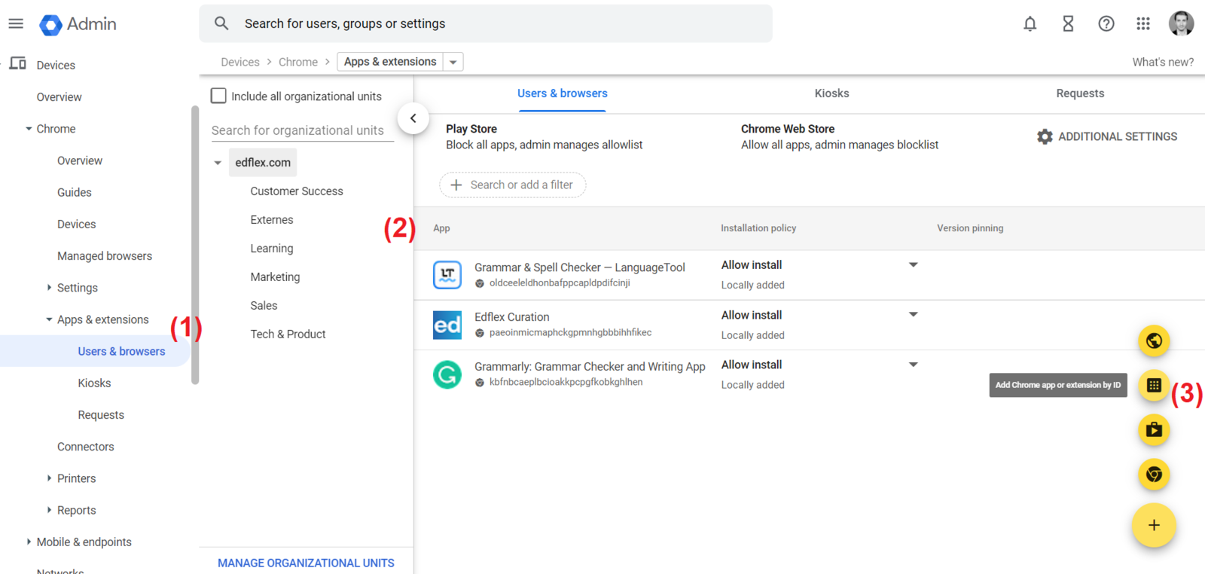The width and height of the screenshot is (1205, 574).
Task: Click the Chrome Web Store badge under Edflex Curation
Action: click(480, 333)
